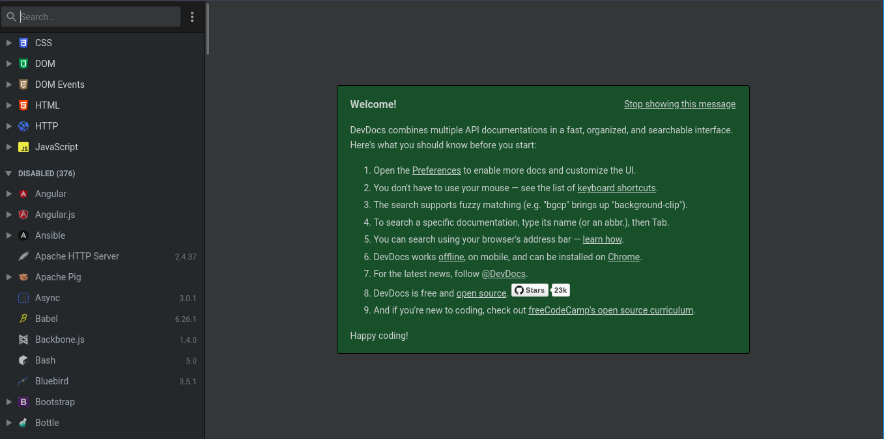Click the GitHub Stars badge
Image resolution: width=884 pixels, height=439 pixels.
pyautogui.click(x=530, y=291)
